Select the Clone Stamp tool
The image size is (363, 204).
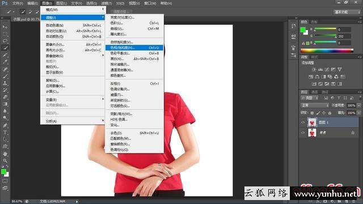point(5,83)
